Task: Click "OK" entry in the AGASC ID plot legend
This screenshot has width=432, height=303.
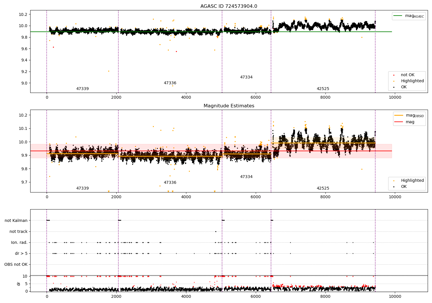Action: pos(404,87)
